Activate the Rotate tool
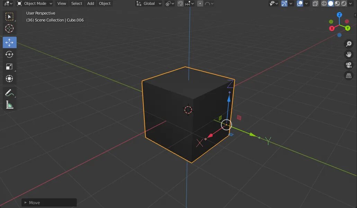The width and height of the screenshot is (357, 208). [9, 54]
